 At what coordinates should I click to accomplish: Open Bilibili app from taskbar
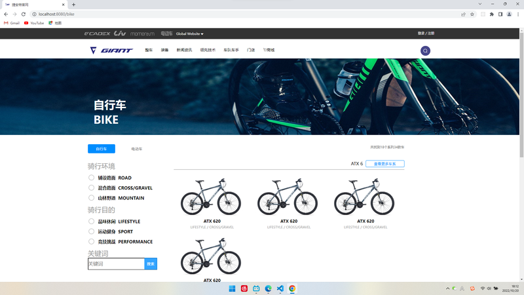[256, 288]
